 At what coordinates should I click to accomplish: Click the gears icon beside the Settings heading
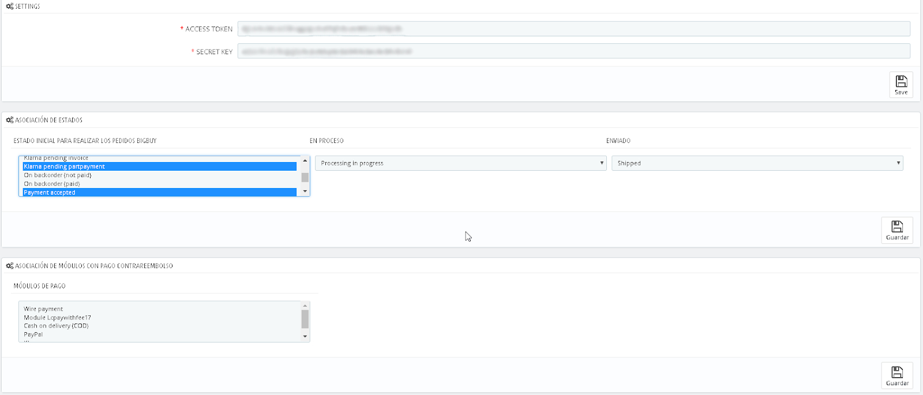tap(10, 6)
